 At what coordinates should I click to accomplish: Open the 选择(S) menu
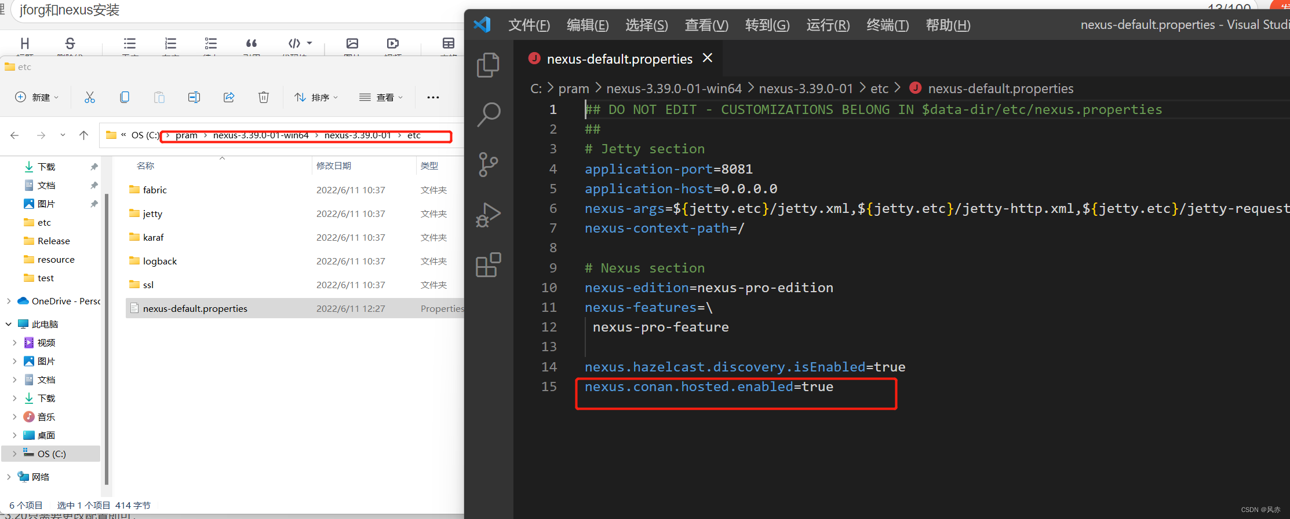coord(647,25)
